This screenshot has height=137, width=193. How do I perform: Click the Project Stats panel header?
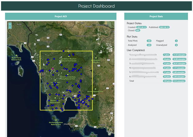coord(156,16)
